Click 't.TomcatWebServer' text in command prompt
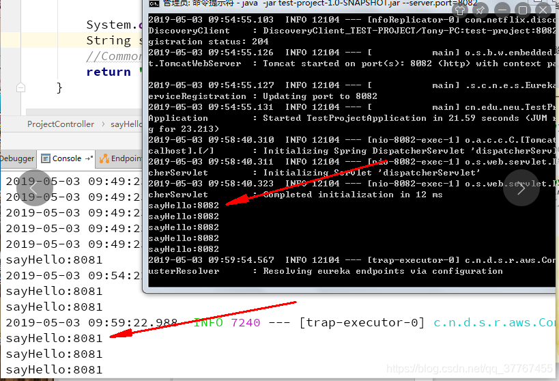The image size is (559, 381). pyautogui.click(x=195, y=63)
